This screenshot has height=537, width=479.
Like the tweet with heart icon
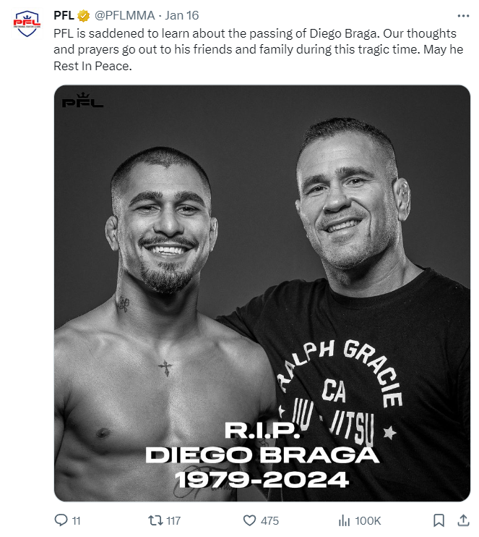pos(250,520)
